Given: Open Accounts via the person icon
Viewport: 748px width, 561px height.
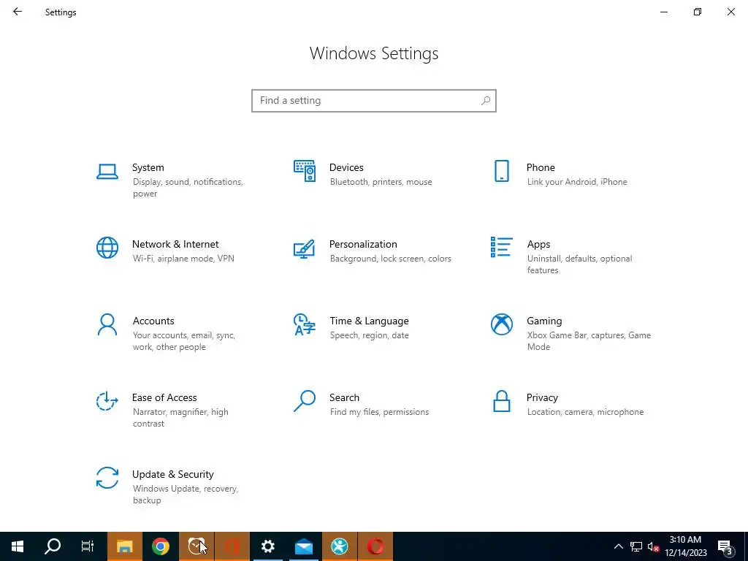Looking at the screenshot, I should (x=107, y=324).
